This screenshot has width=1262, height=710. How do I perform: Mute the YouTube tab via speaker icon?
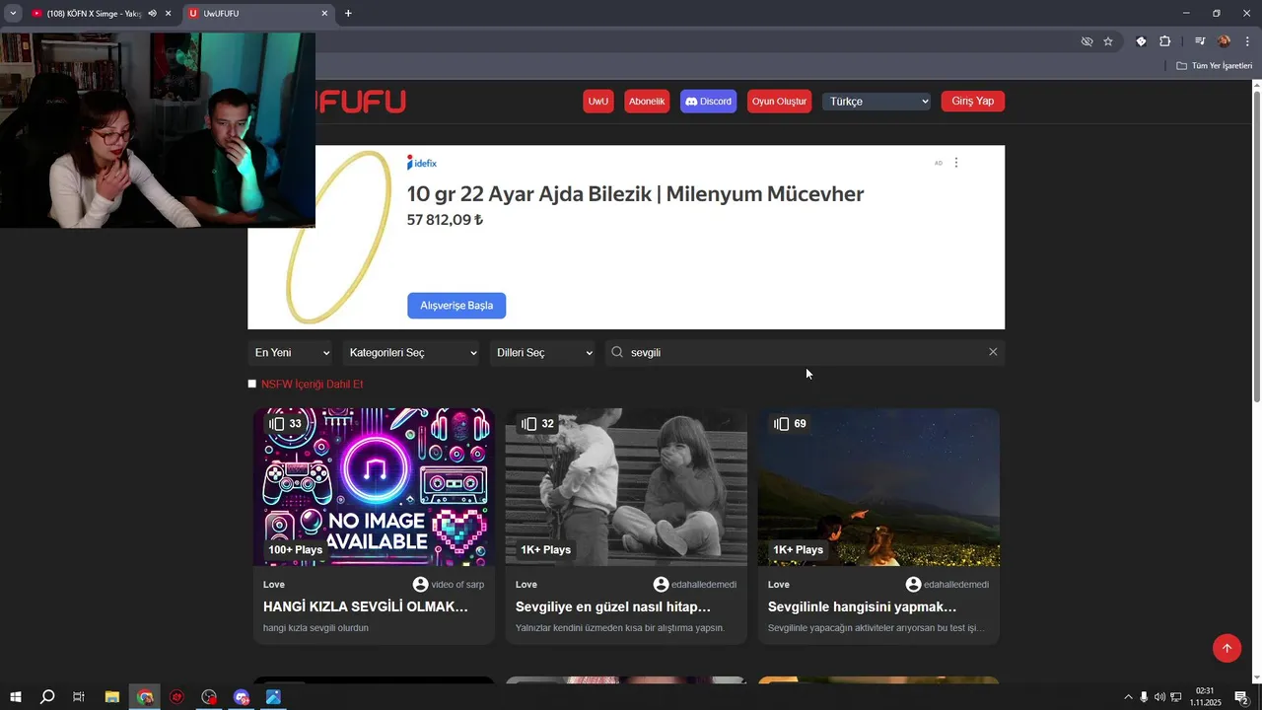point(153,14)
